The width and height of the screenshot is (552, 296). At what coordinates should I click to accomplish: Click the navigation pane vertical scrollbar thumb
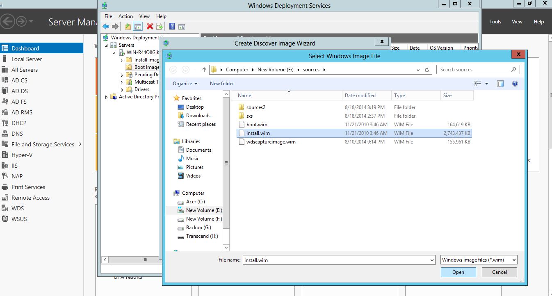[x=226, y=163]
